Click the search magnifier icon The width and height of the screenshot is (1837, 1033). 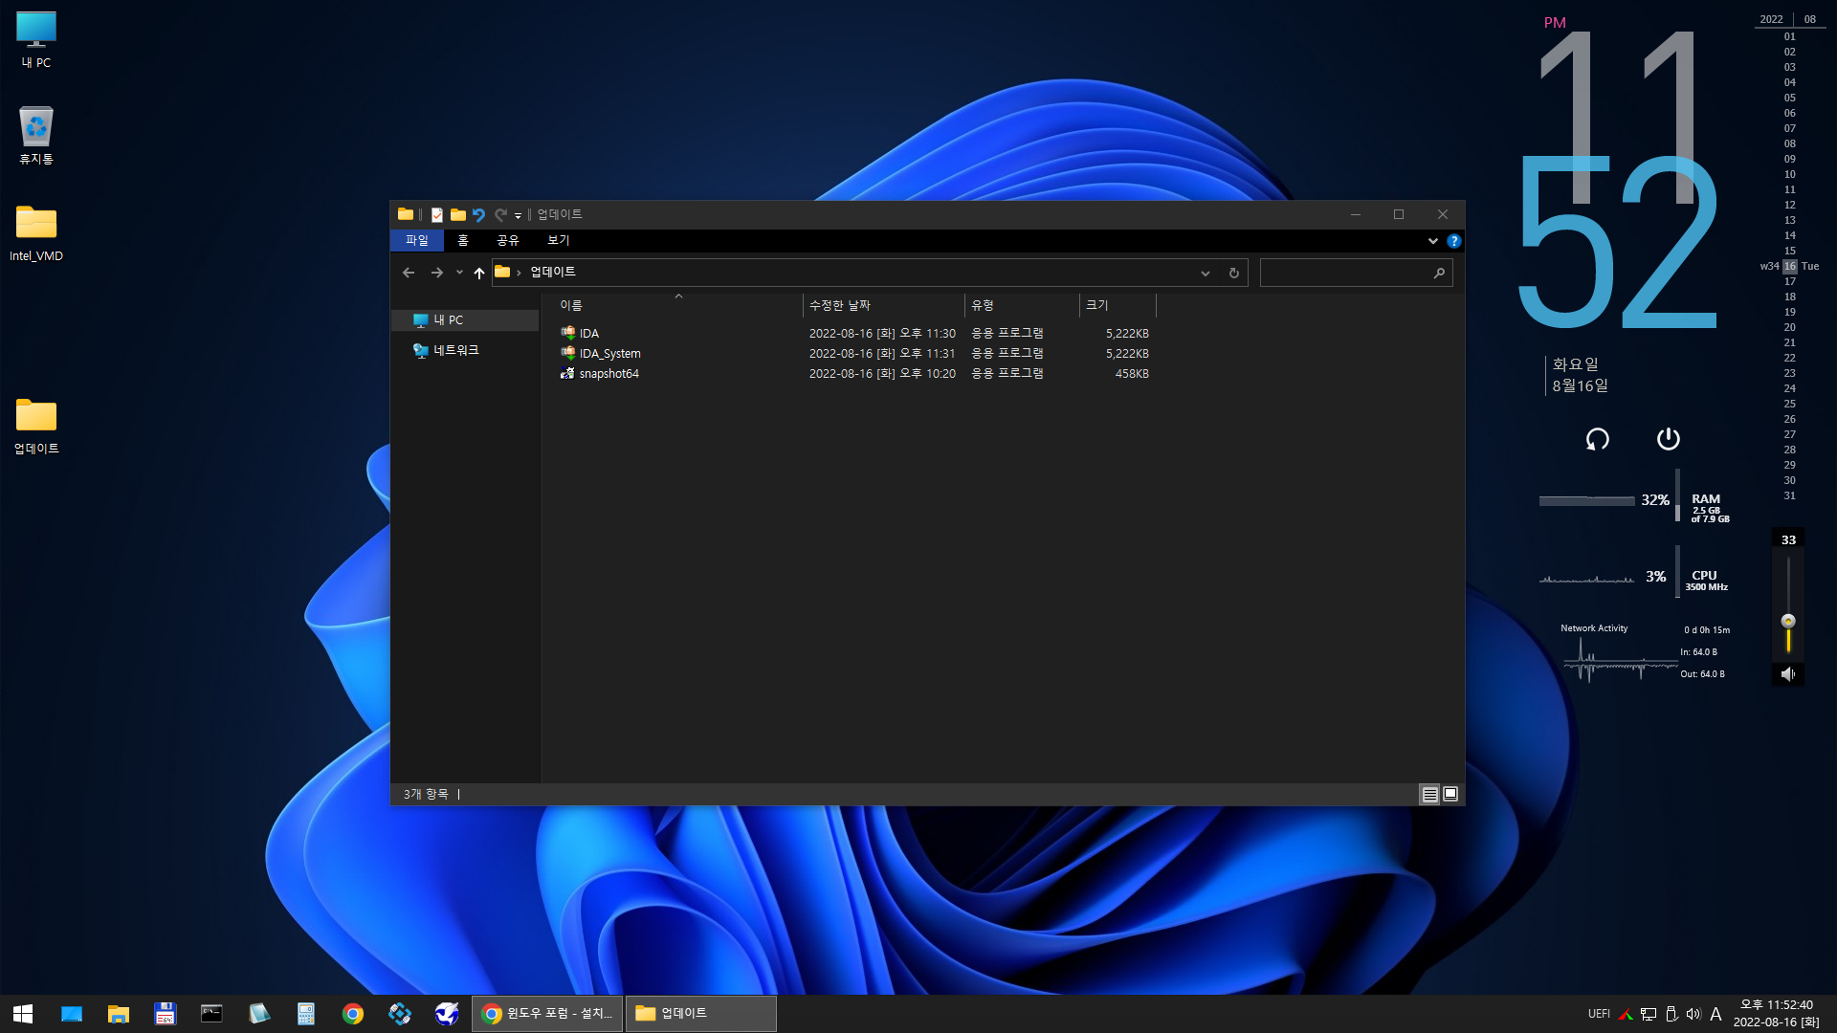(1439, 274)
